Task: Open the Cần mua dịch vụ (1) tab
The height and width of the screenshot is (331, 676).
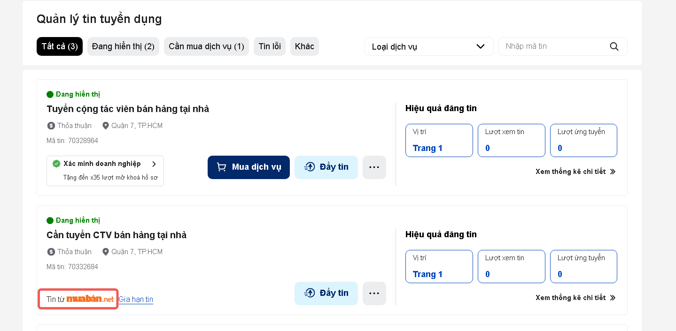Action: click(206, 46)
